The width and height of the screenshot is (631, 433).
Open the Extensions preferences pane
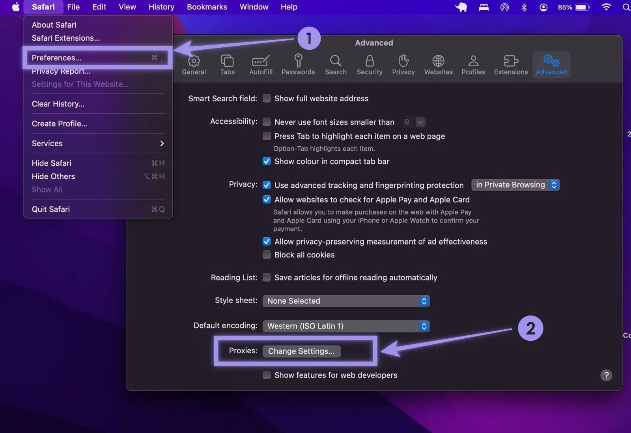tap(511, 65)
